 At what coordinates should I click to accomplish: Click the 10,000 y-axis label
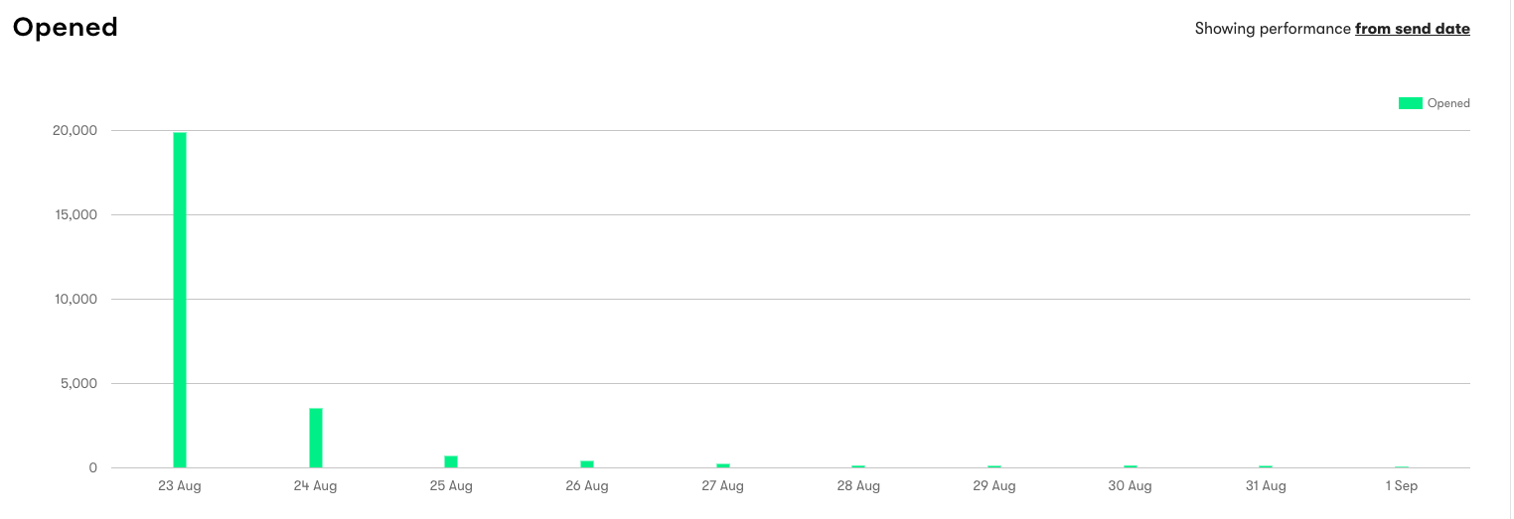pyautogui.click(x=76, y=300)
